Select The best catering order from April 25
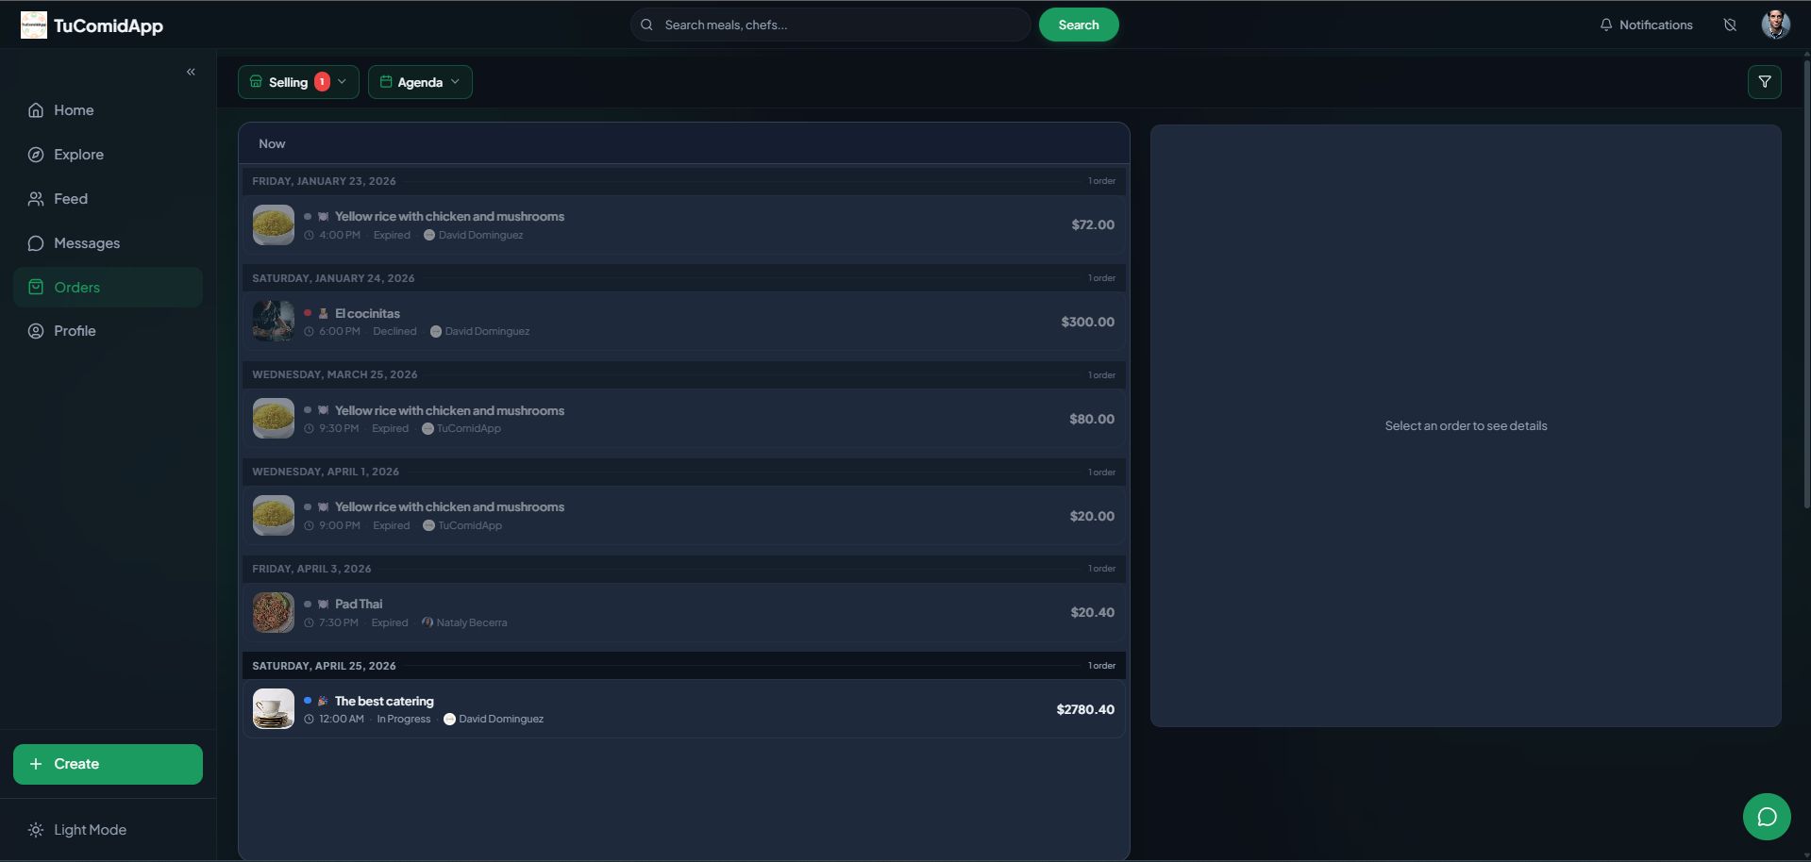 pos(683,709)
